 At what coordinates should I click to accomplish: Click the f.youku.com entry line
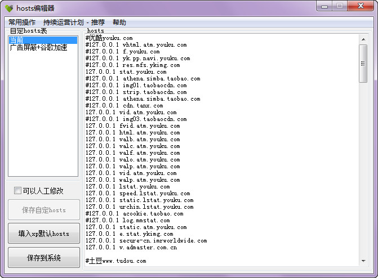click(x=122, y=52)
